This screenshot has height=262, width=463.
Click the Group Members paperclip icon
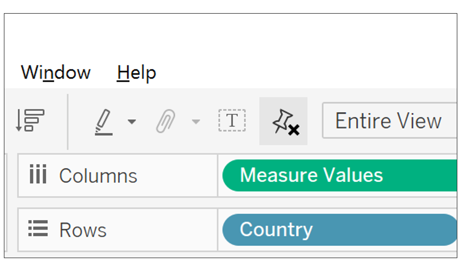pyautogui.click(x=166, y=122)
